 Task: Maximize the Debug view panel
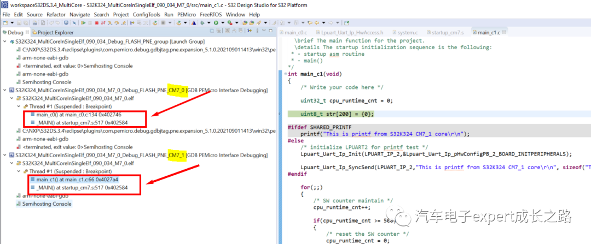(271, 31)
